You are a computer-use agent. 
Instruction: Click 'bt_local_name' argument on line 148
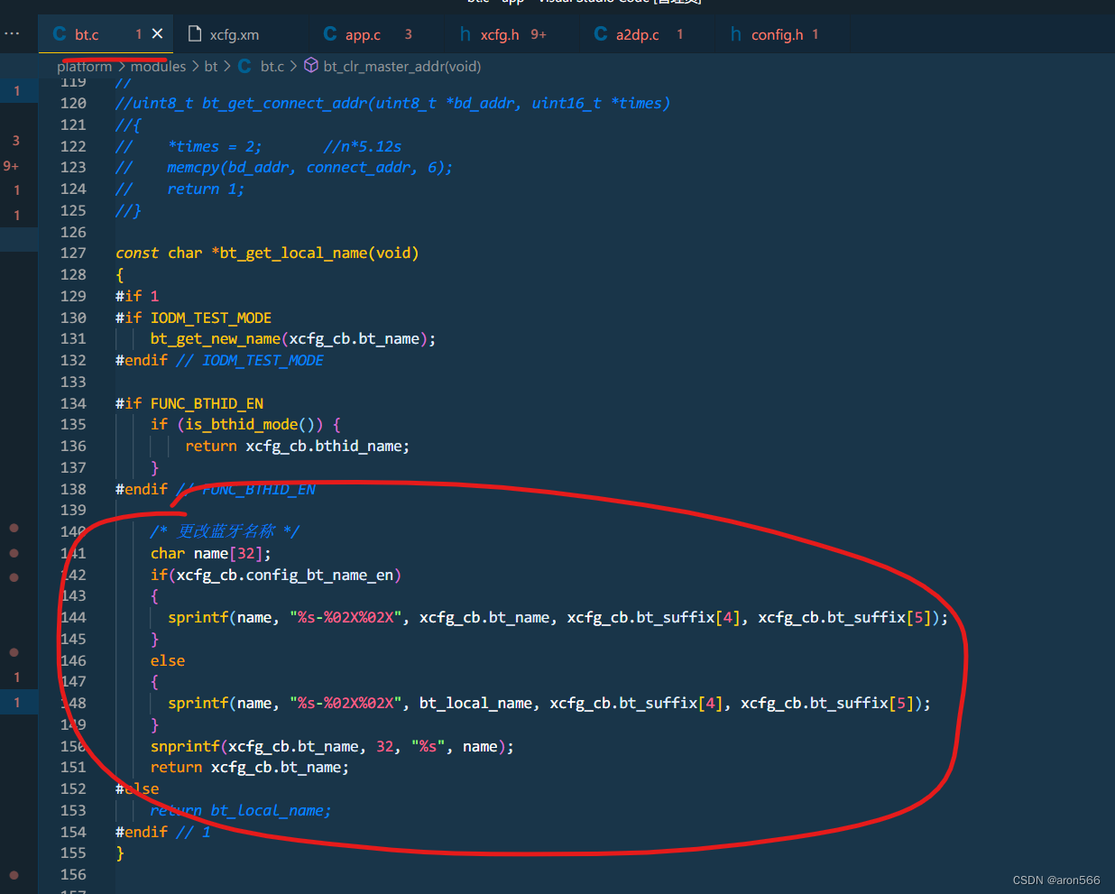(x=475, y=704)
